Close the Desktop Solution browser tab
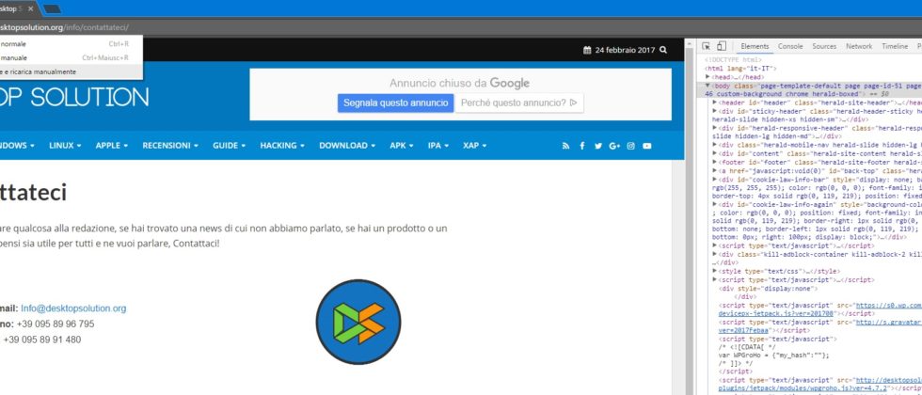Image resolution: width=922 pixels, height=395 pixels. [x=31, y=8]
